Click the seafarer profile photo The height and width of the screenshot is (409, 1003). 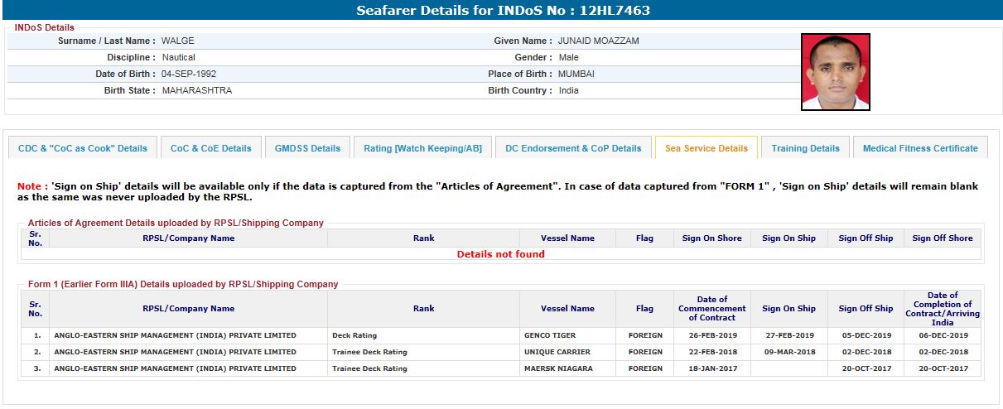click(x=835, y=72)
